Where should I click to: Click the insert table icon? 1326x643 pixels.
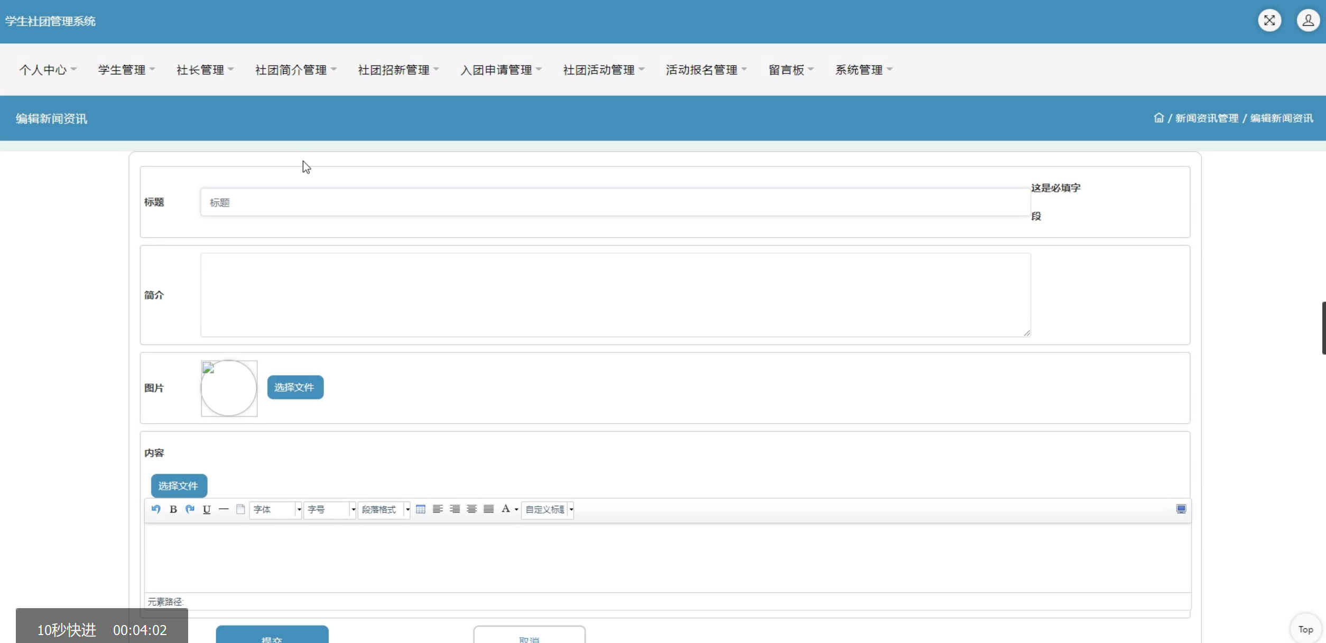coord(421,509)
